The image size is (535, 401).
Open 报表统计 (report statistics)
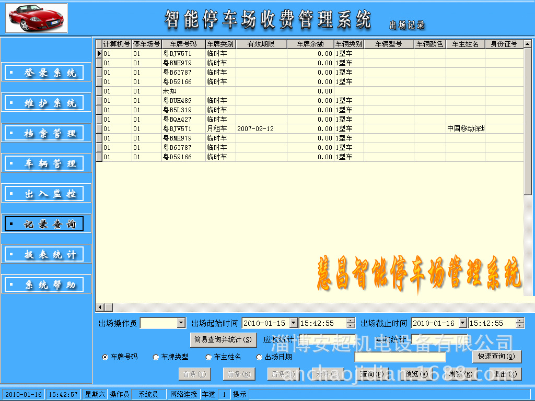46,254
